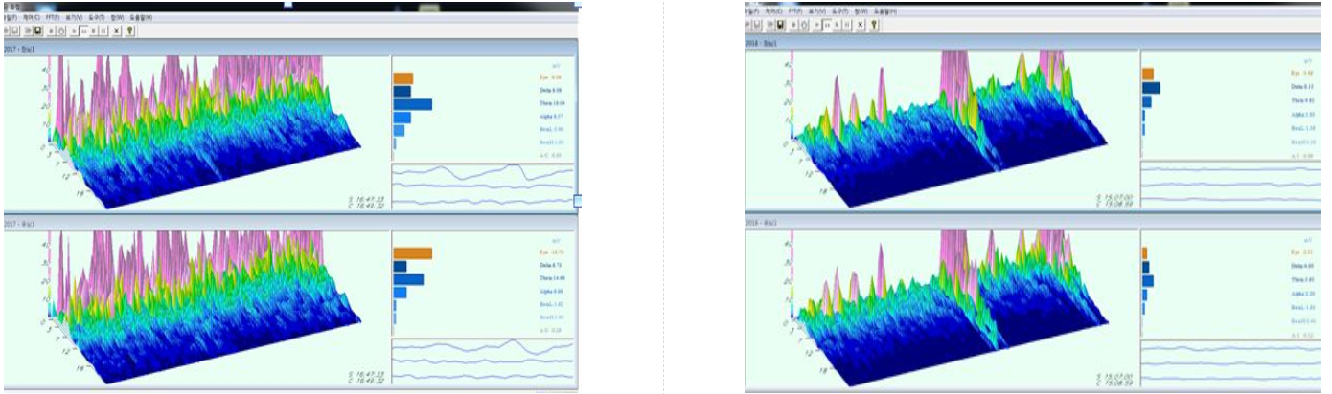
Task: Open the FFT(F) menu in the 2018 window
Action: 795,11
